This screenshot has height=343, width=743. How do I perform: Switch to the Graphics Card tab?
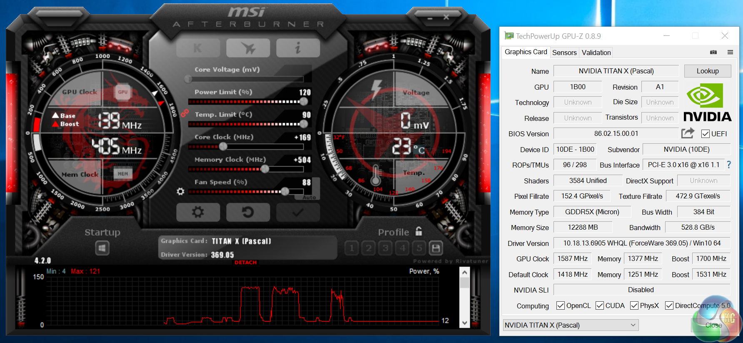(x=526, y=52)
